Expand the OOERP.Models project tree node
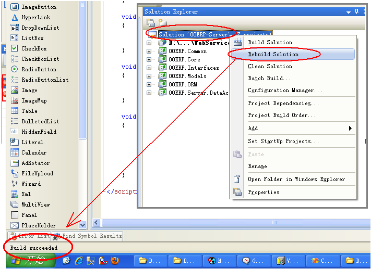Screen dimensions: 371x269 (149, 76)
